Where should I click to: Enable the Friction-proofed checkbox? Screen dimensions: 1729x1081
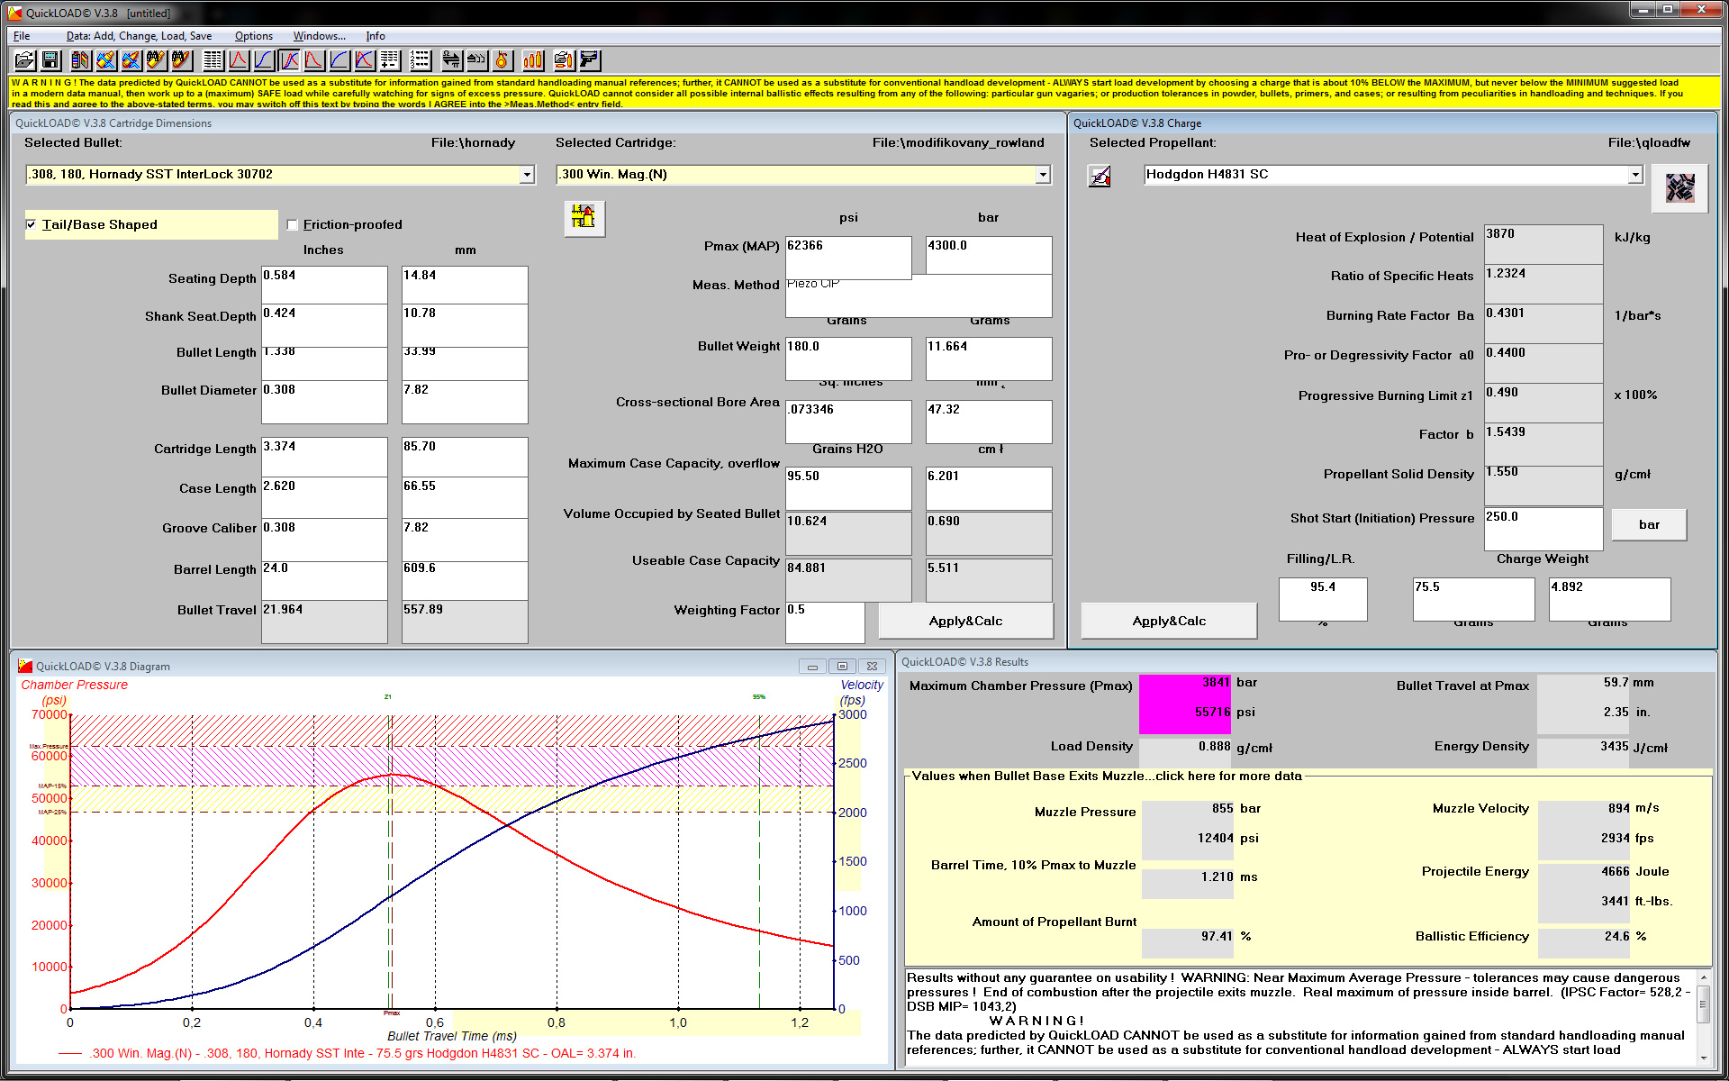(x=292, y=224)
